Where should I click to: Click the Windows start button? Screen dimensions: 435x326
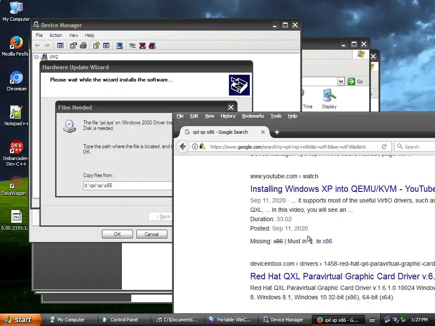point(20,320)
